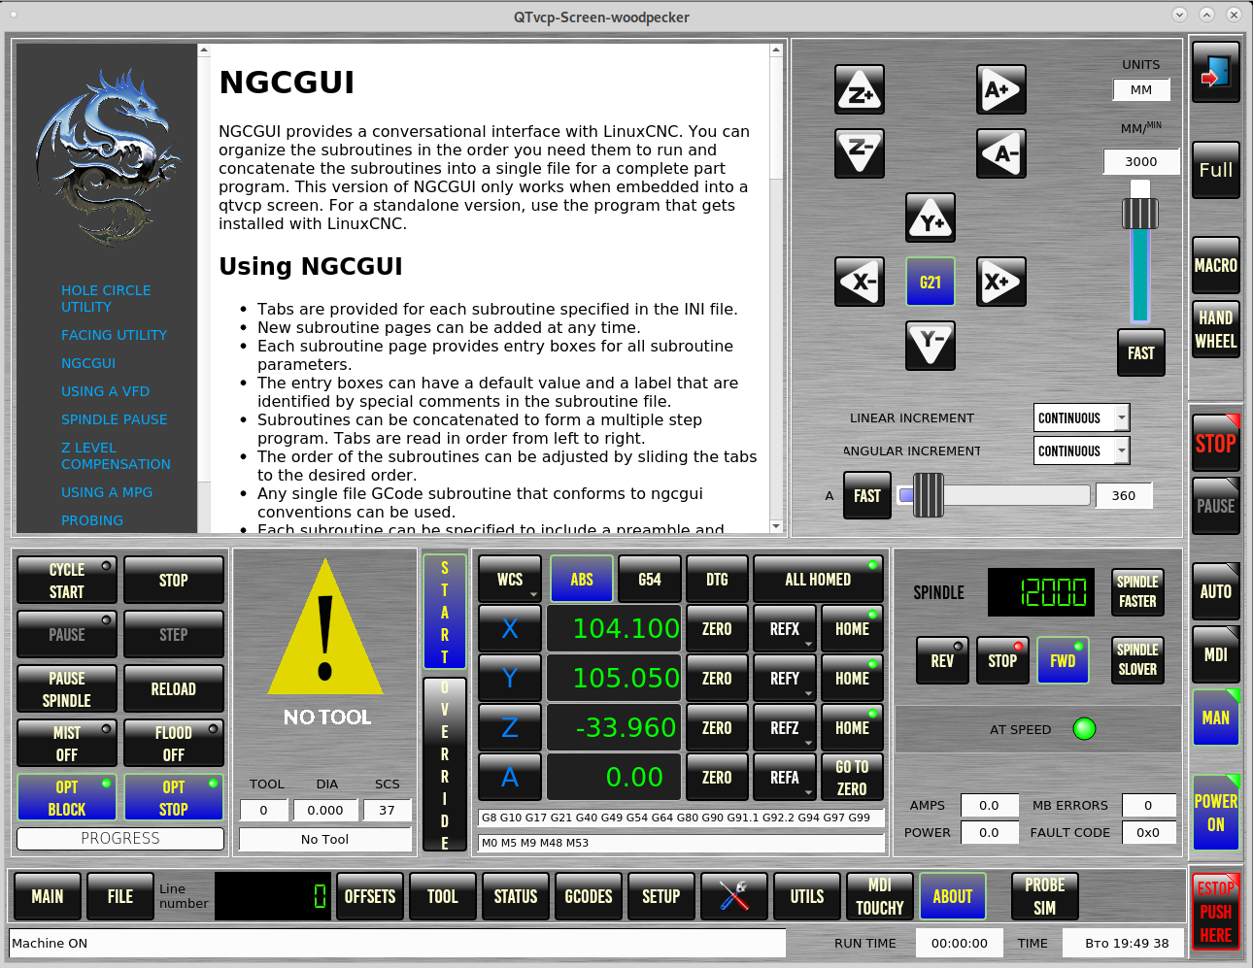This screenshot has height=968, width=1253.
Task: Expand ALL HOMED dropdown button
Action: click(818, 580)
